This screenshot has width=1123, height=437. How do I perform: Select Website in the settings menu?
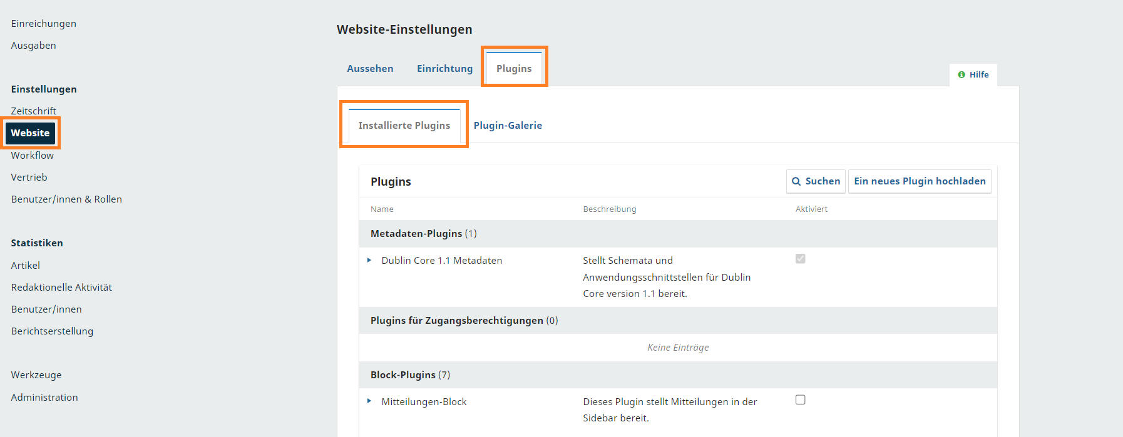(30, 133)
